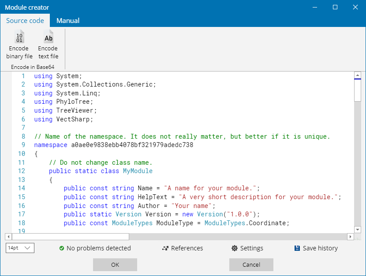
Task: Click the Encode binary file icon
Action: 19,37
